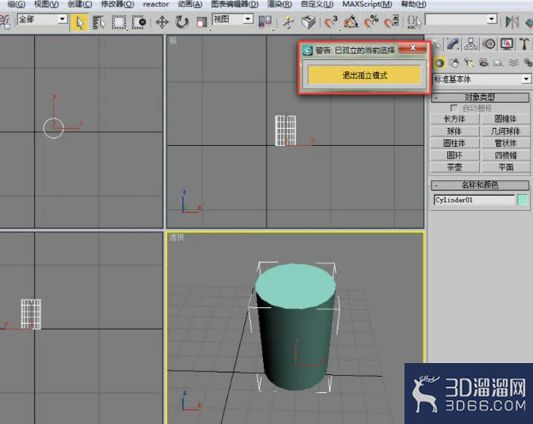Click the Use Pivot Point Center icon

pos(265,22)
